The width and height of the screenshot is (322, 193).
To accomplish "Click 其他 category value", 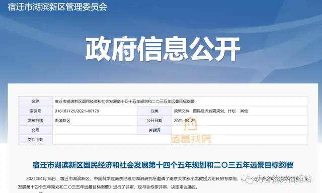I will [x=244, y=111].
